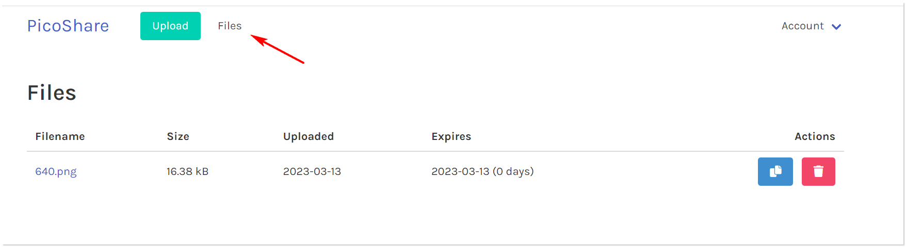
Task: Copy the share link for 640.png
Action: [775, 171]
